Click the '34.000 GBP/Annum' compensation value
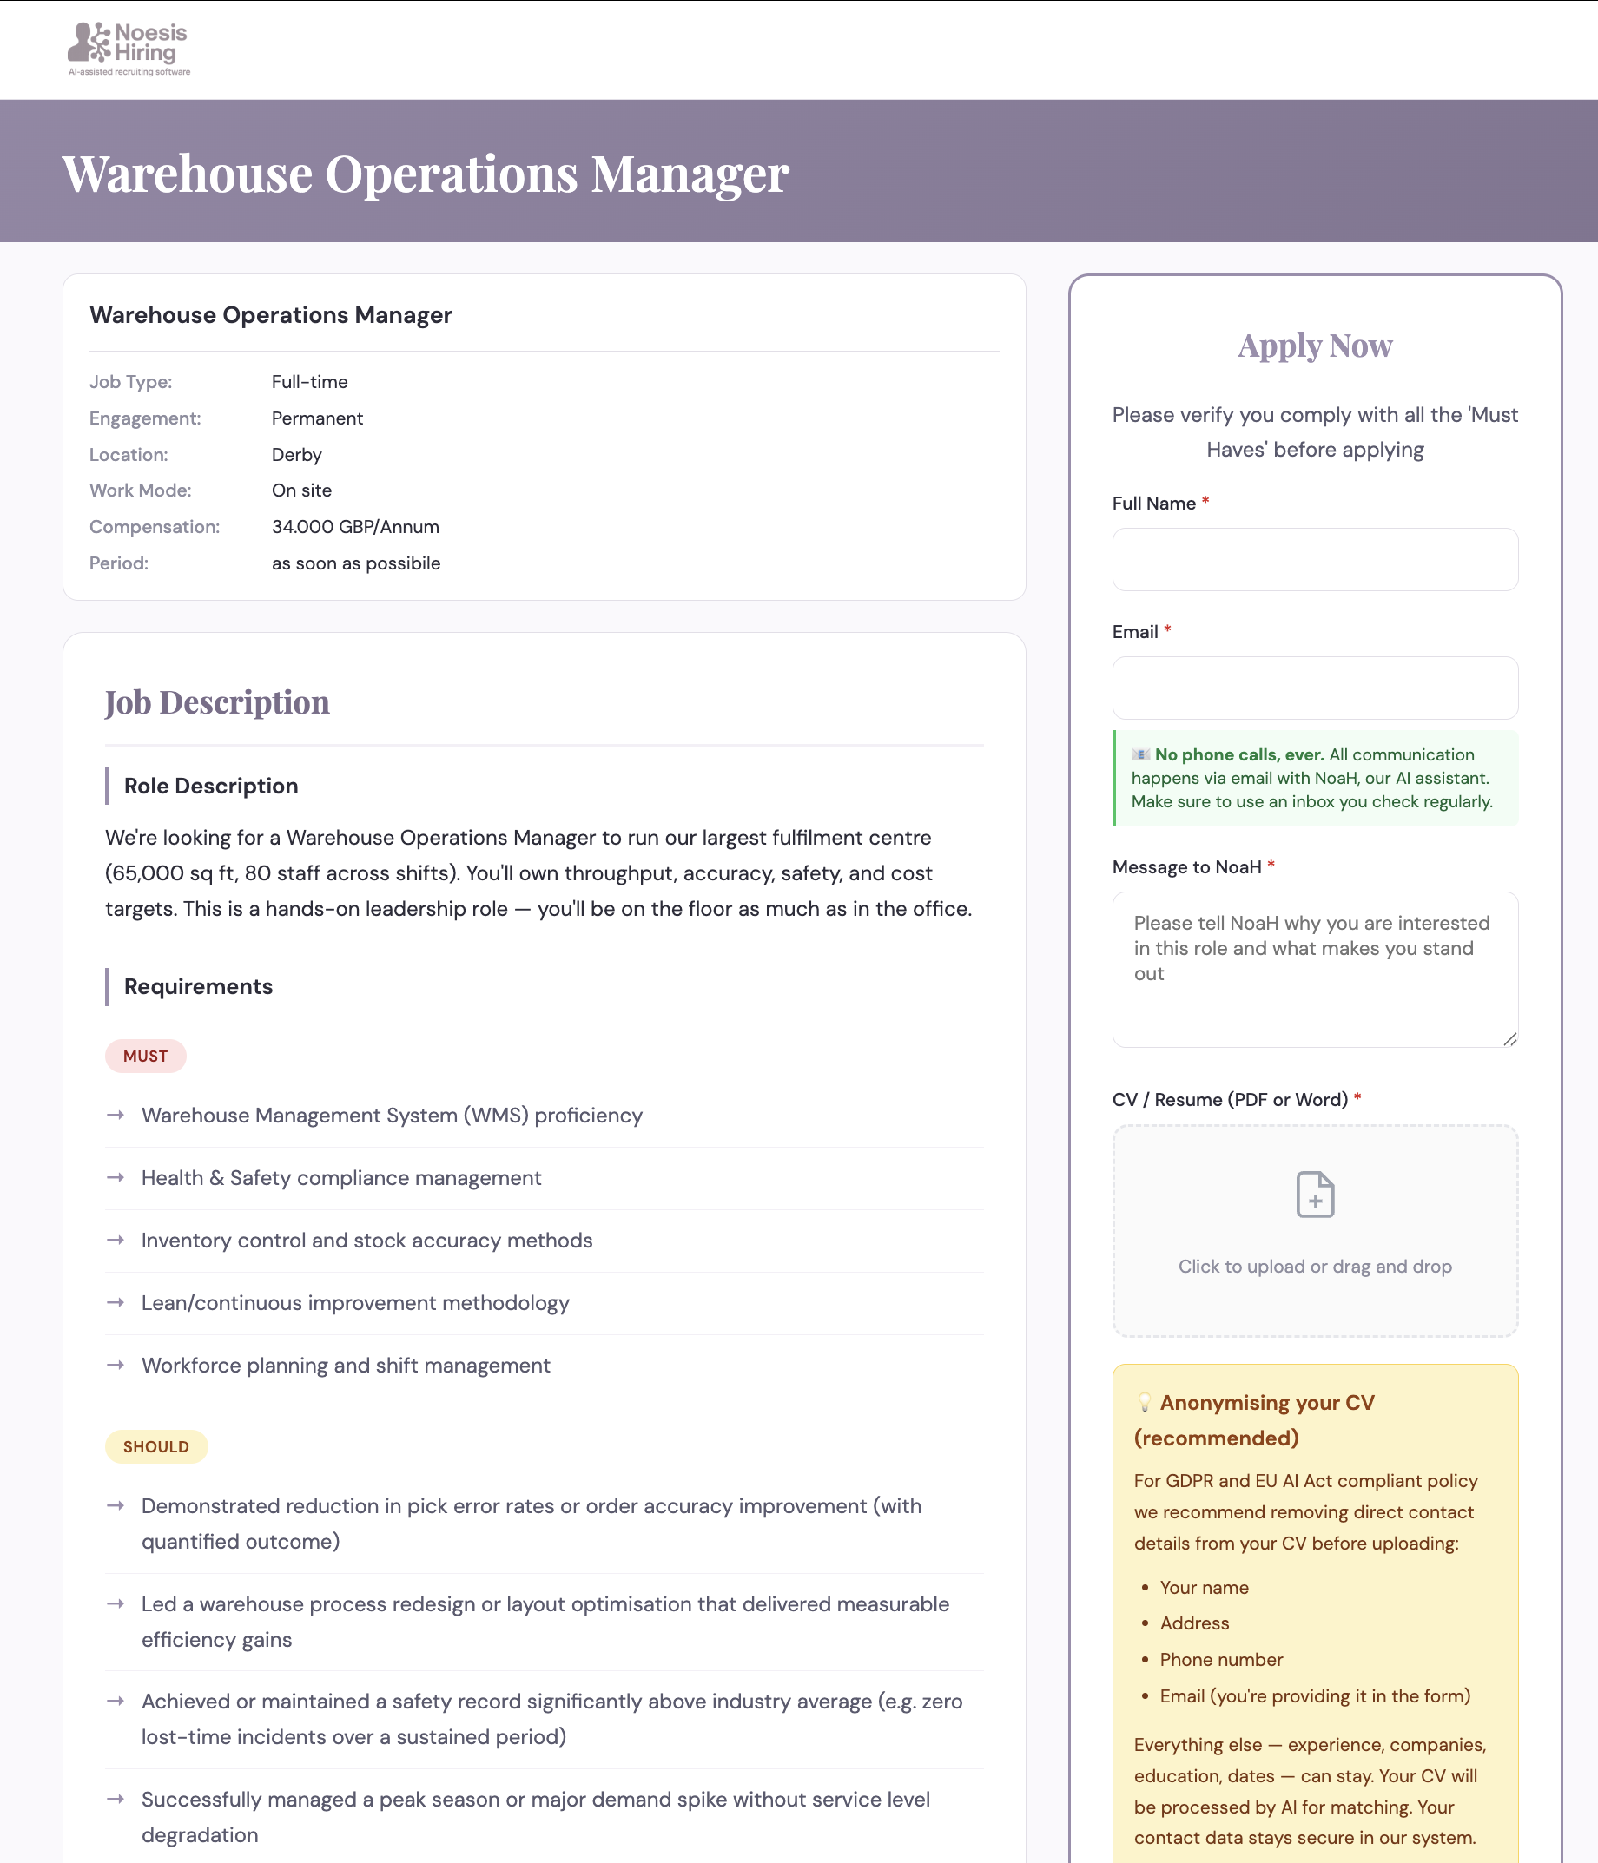This screenshot has width=1598, height=1863. tap(355, 527)
